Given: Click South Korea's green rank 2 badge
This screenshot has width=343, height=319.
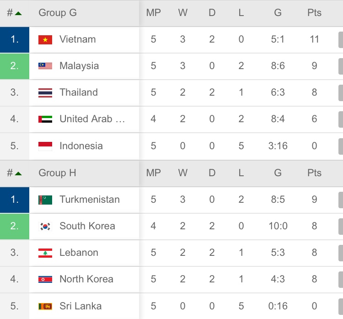Looking at the screenshot, I should pyautogui.click(x=15, y=227).
